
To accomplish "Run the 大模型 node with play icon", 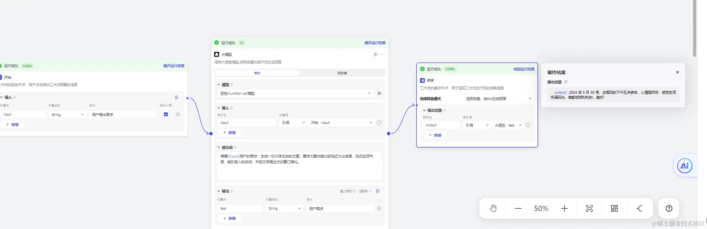I will pyautogui.click(x=375, y=55).
